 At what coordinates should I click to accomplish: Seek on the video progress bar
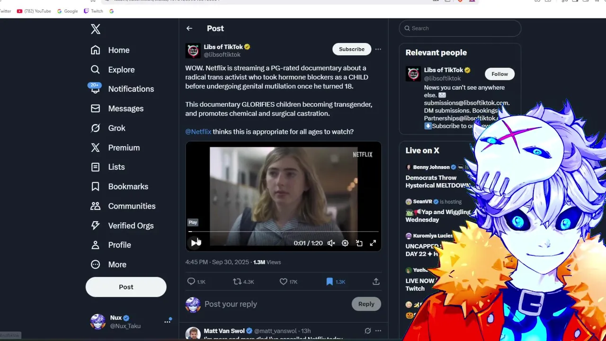click(x=283, y=232)
